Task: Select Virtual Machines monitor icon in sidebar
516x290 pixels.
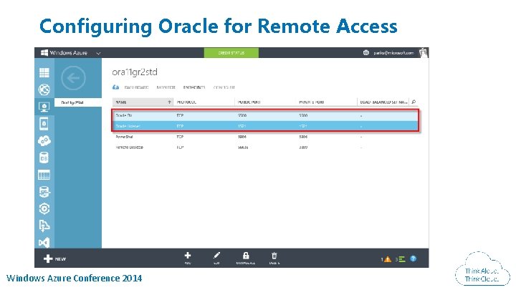Action: (44, 107)
